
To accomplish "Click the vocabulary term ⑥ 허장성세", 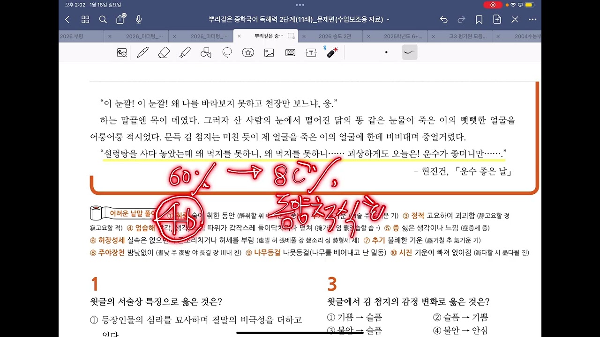I will click(107, 241).
